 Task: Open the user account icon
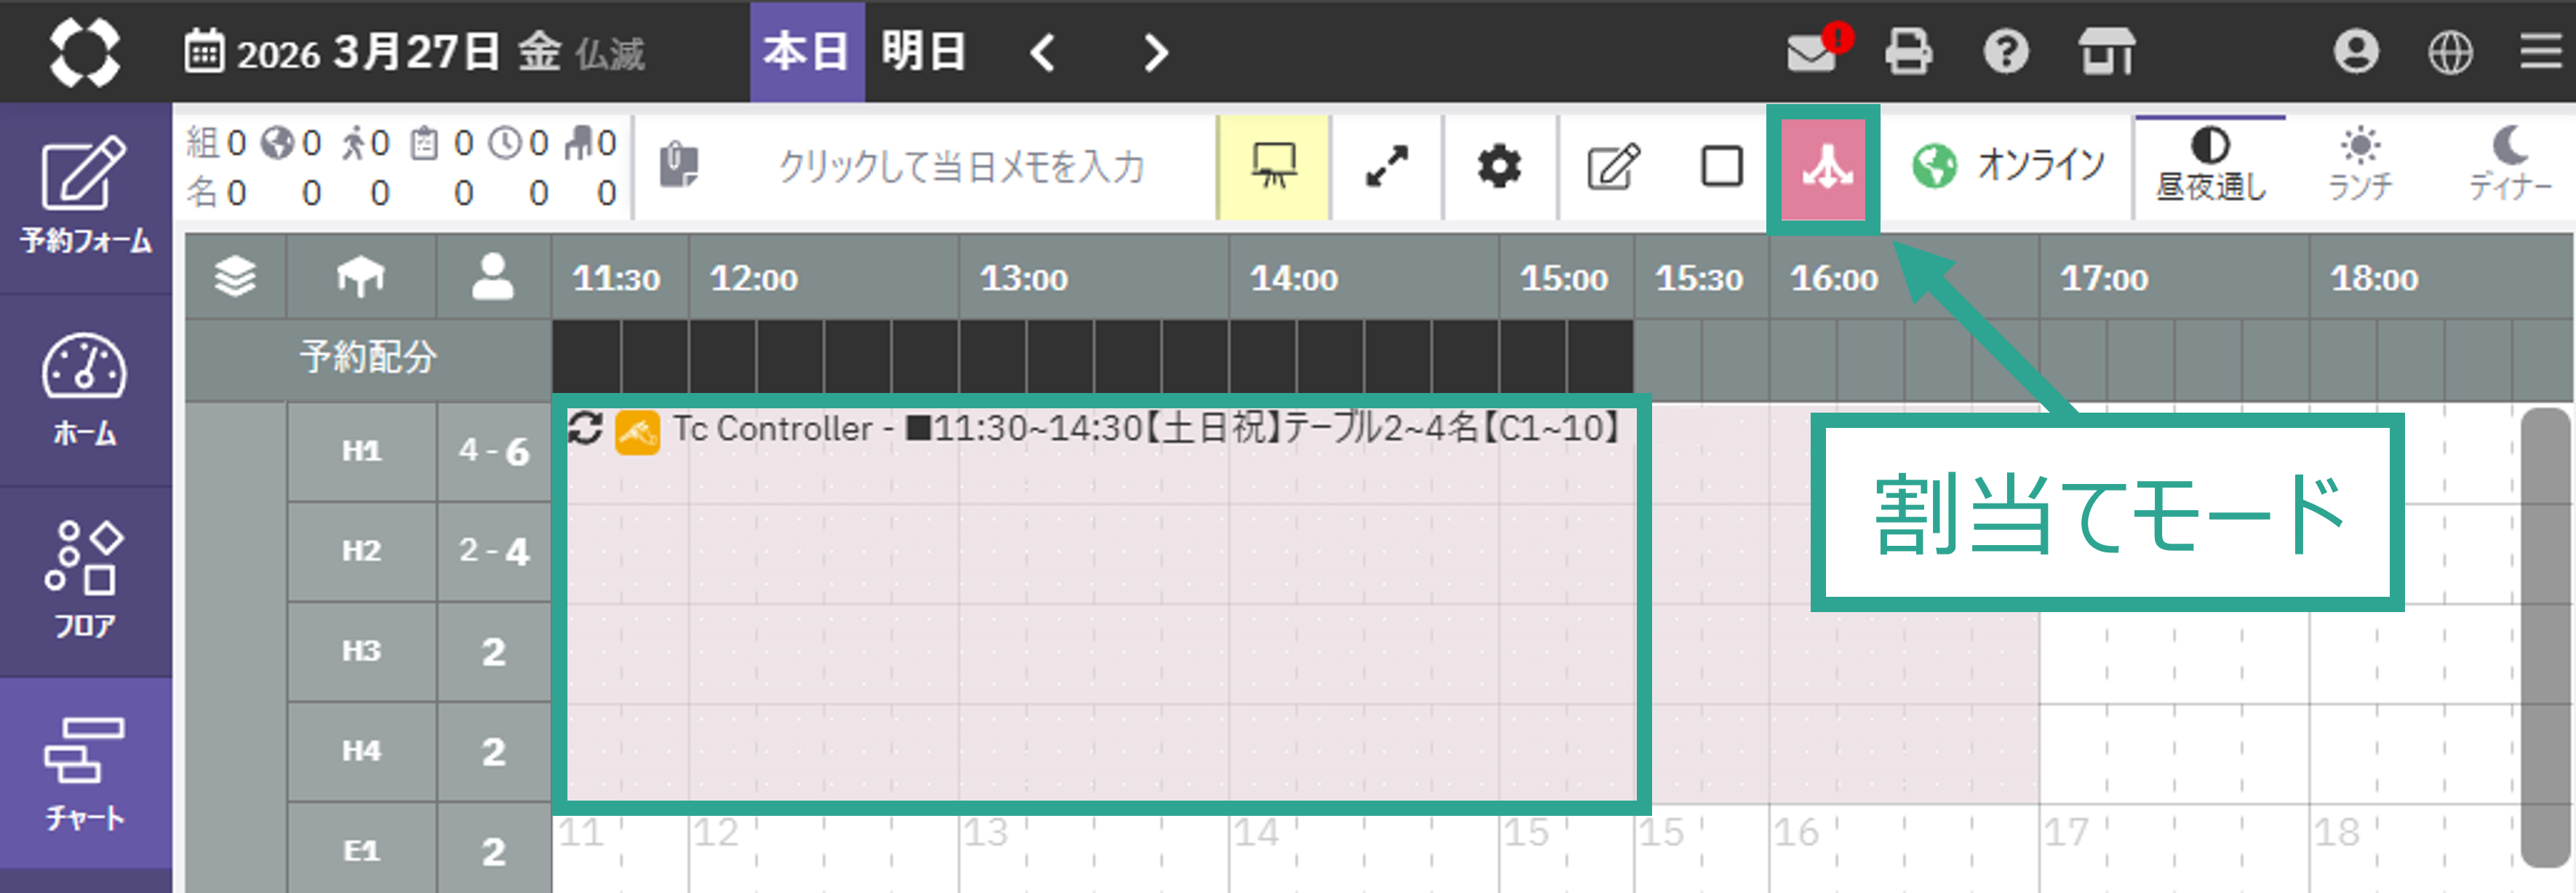2356,52
